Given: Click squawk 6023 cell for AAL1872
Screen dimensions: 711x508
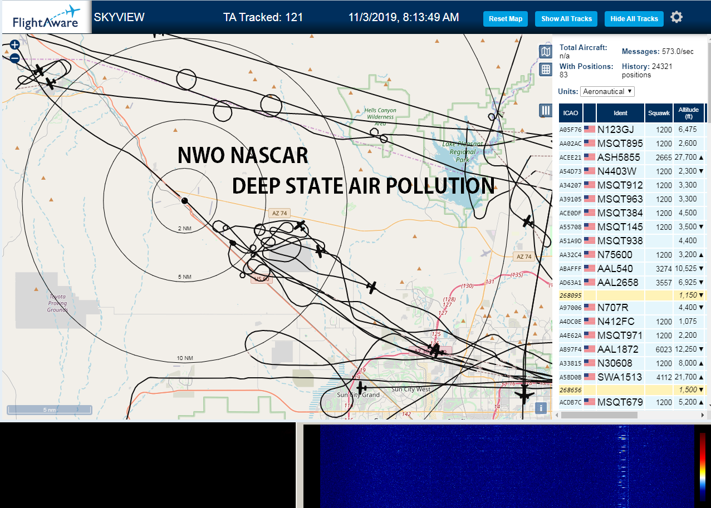Looking at the screenshot, I should point(659,349).
